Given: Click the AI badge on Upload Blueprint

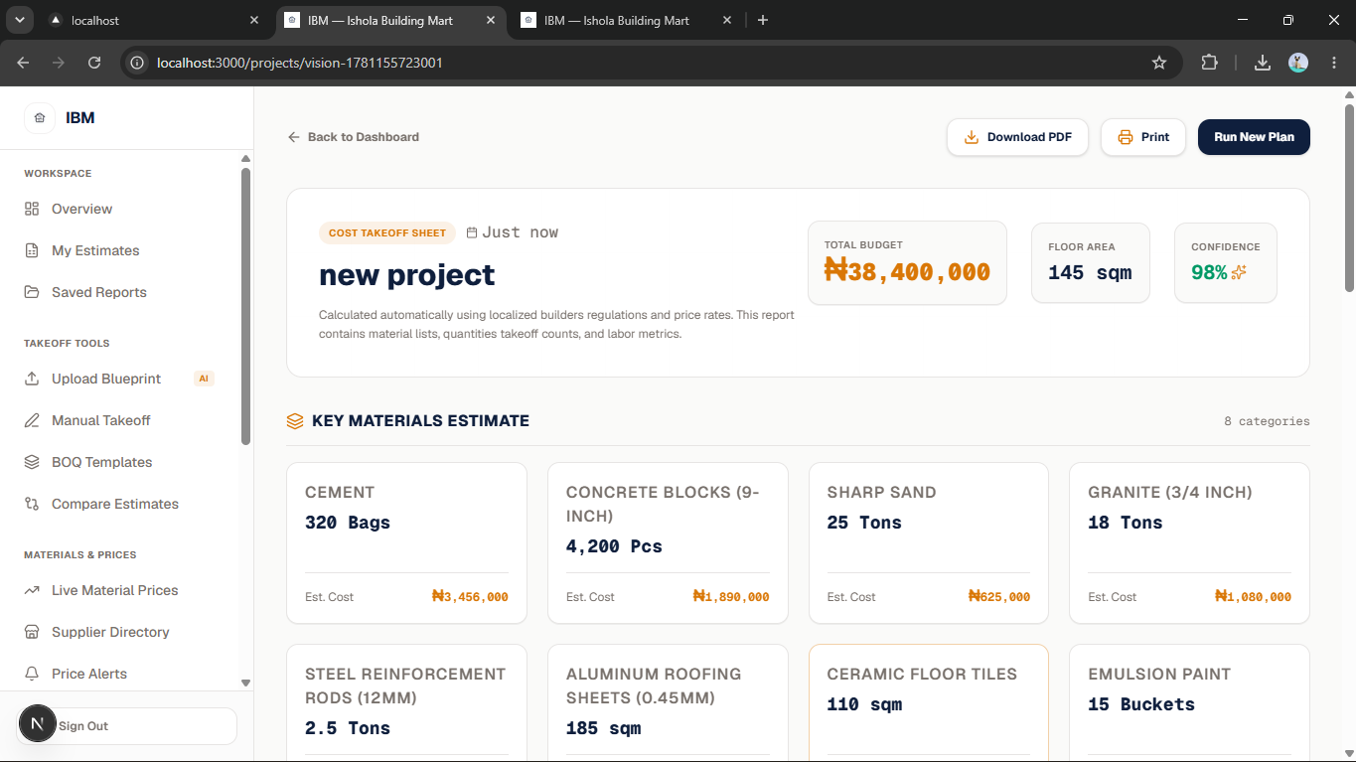Looking at the screenshot, I should coord(204,379).
